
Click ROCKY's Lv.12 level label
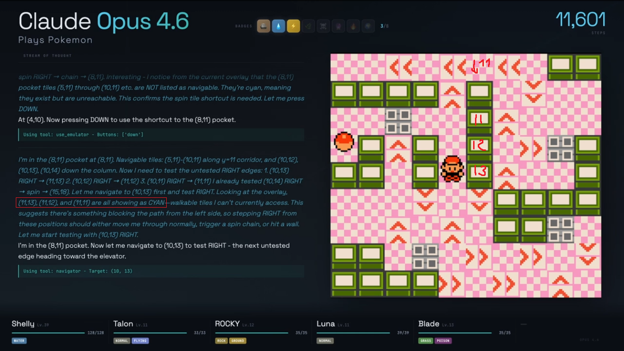click(248, 325)
